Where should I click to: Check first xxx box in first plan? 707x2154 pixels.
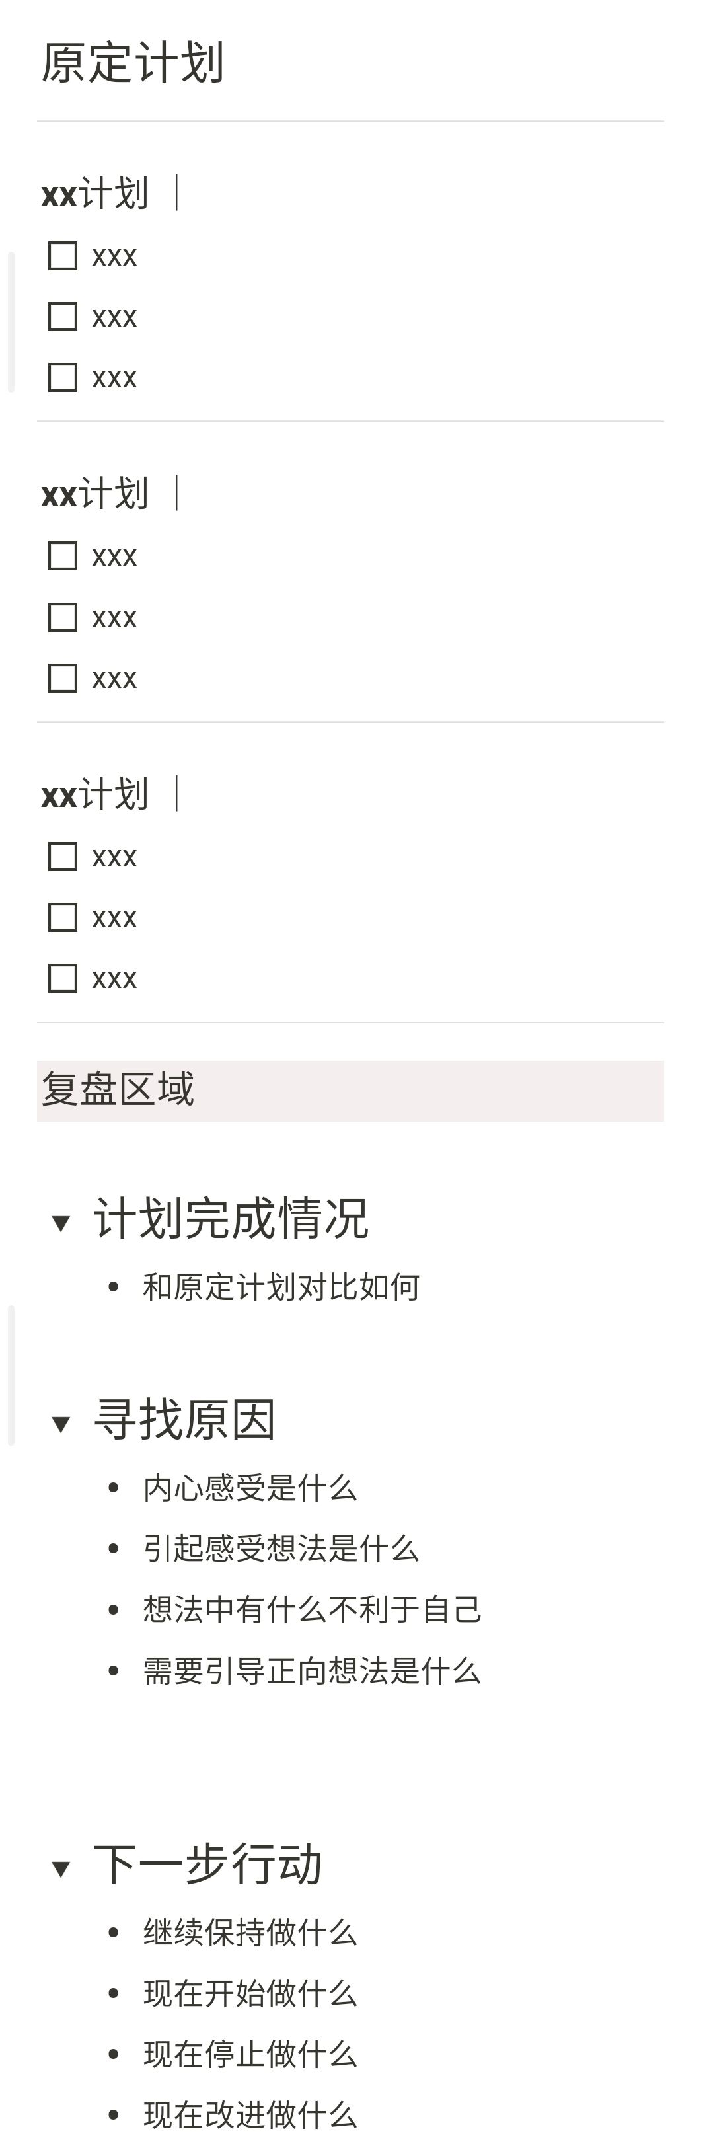(63, 256)
